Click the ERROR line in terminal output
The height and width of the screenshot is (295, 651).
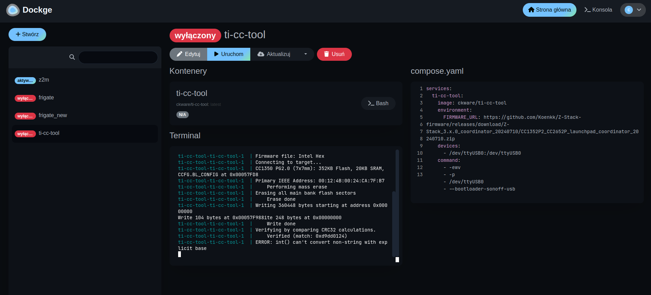tap(282, 245)
